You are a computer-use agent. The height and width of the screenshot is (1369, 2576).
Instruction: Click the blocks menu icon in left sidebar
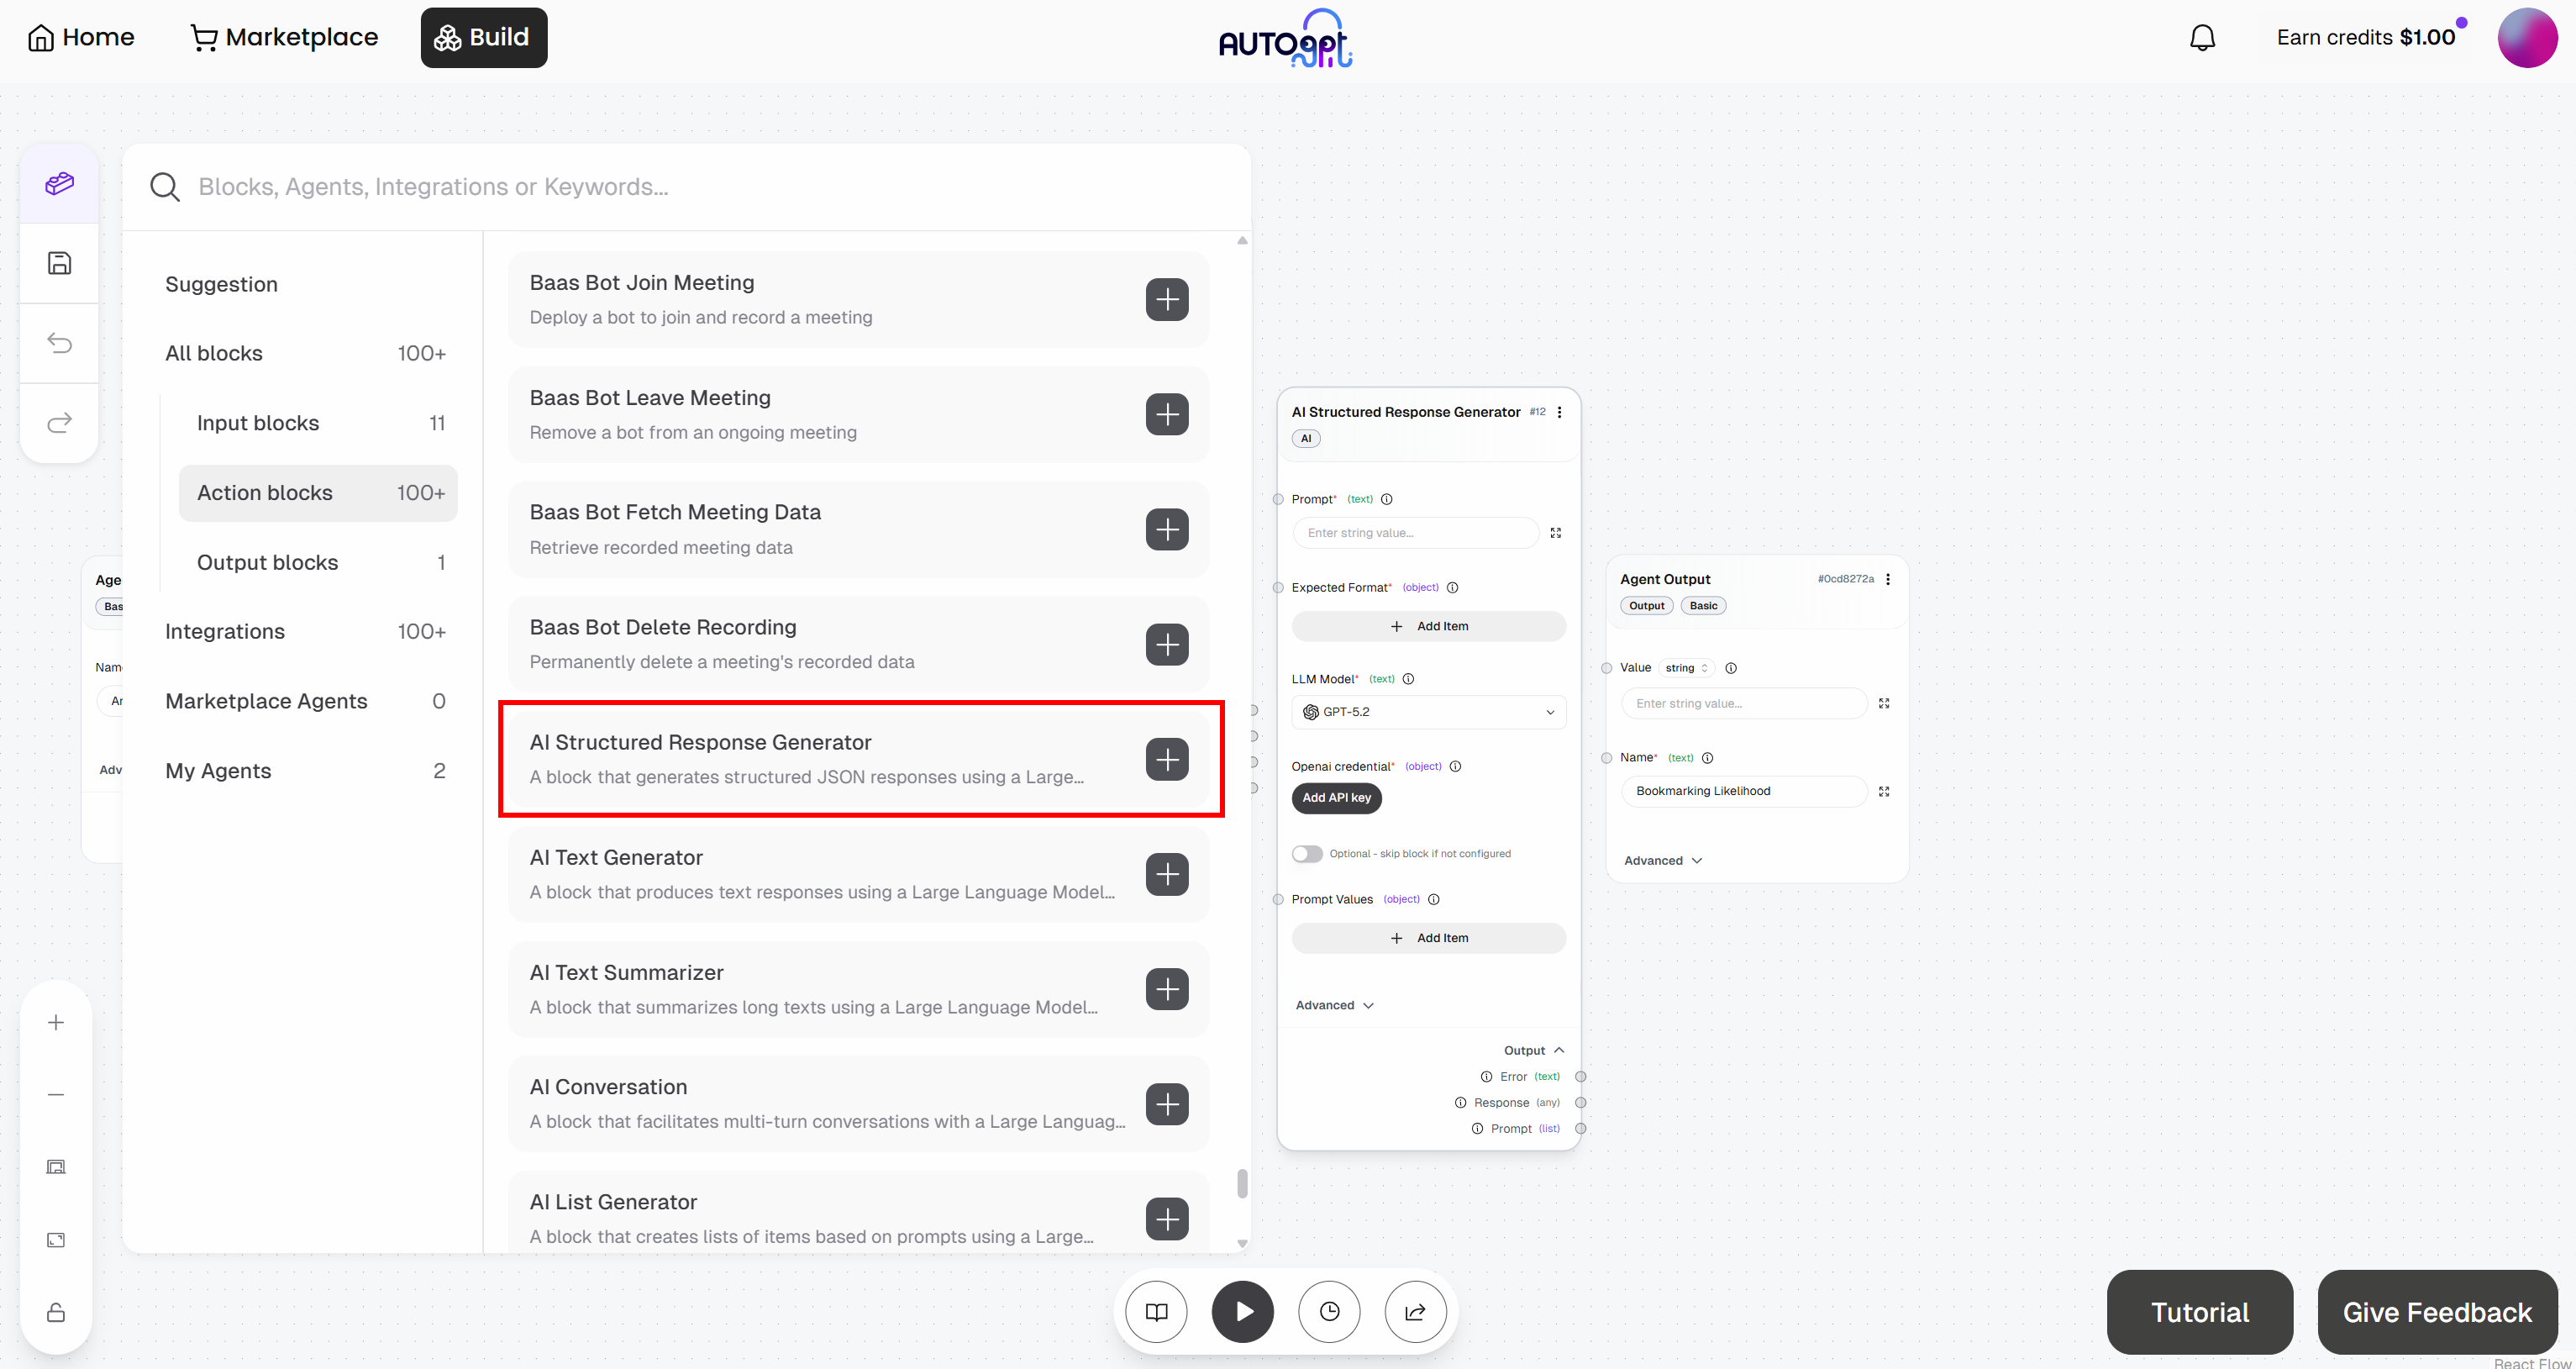point(59,184)
